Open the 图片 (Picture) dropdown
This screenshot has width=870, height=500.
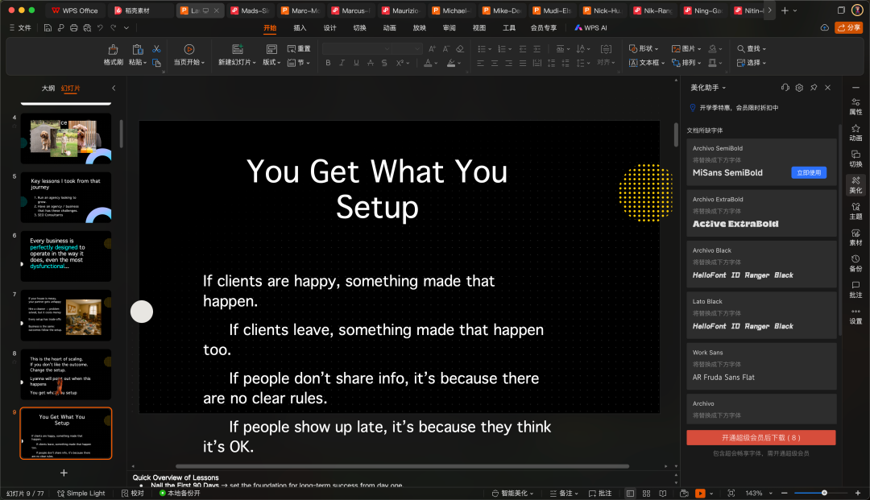(686, 49)
